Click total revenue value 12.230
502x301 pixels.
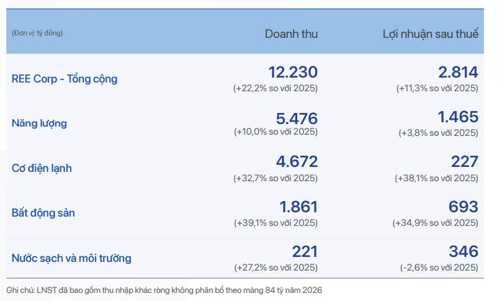[292, 73]
